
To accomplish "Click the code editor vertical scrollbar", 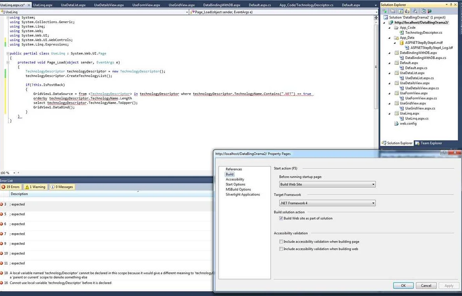I will (x=376, y=66).
